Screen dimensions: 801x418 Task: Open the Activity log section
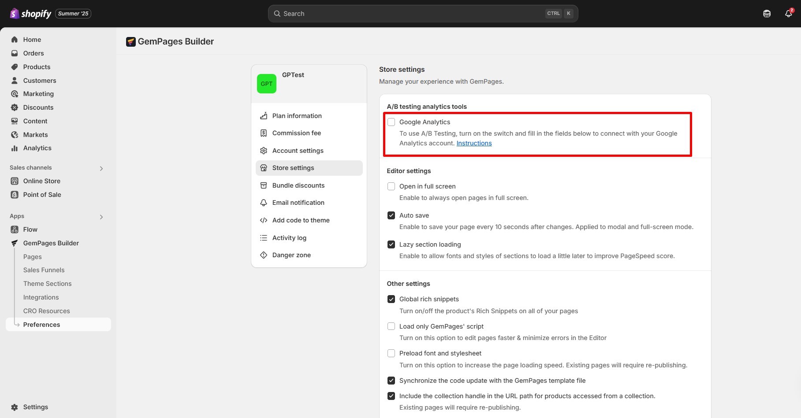pos(289,238)
